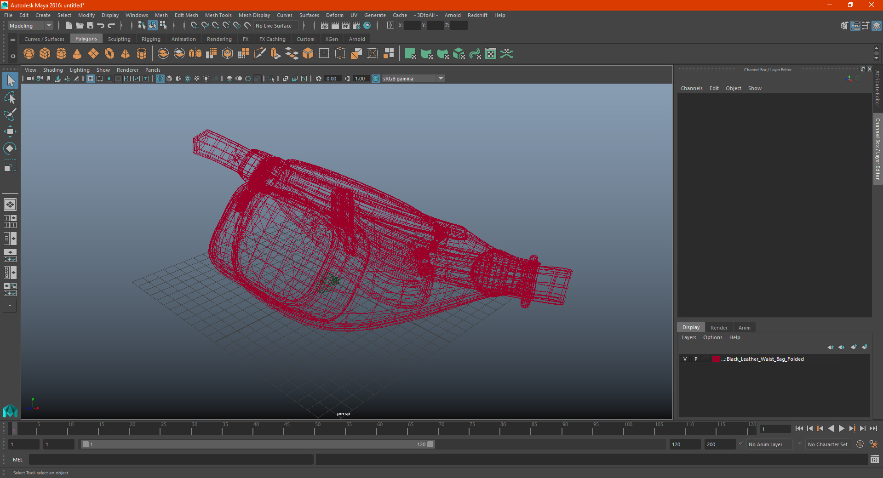Open the Deform menu
The image size is (883, 478).
pos(335,15)
